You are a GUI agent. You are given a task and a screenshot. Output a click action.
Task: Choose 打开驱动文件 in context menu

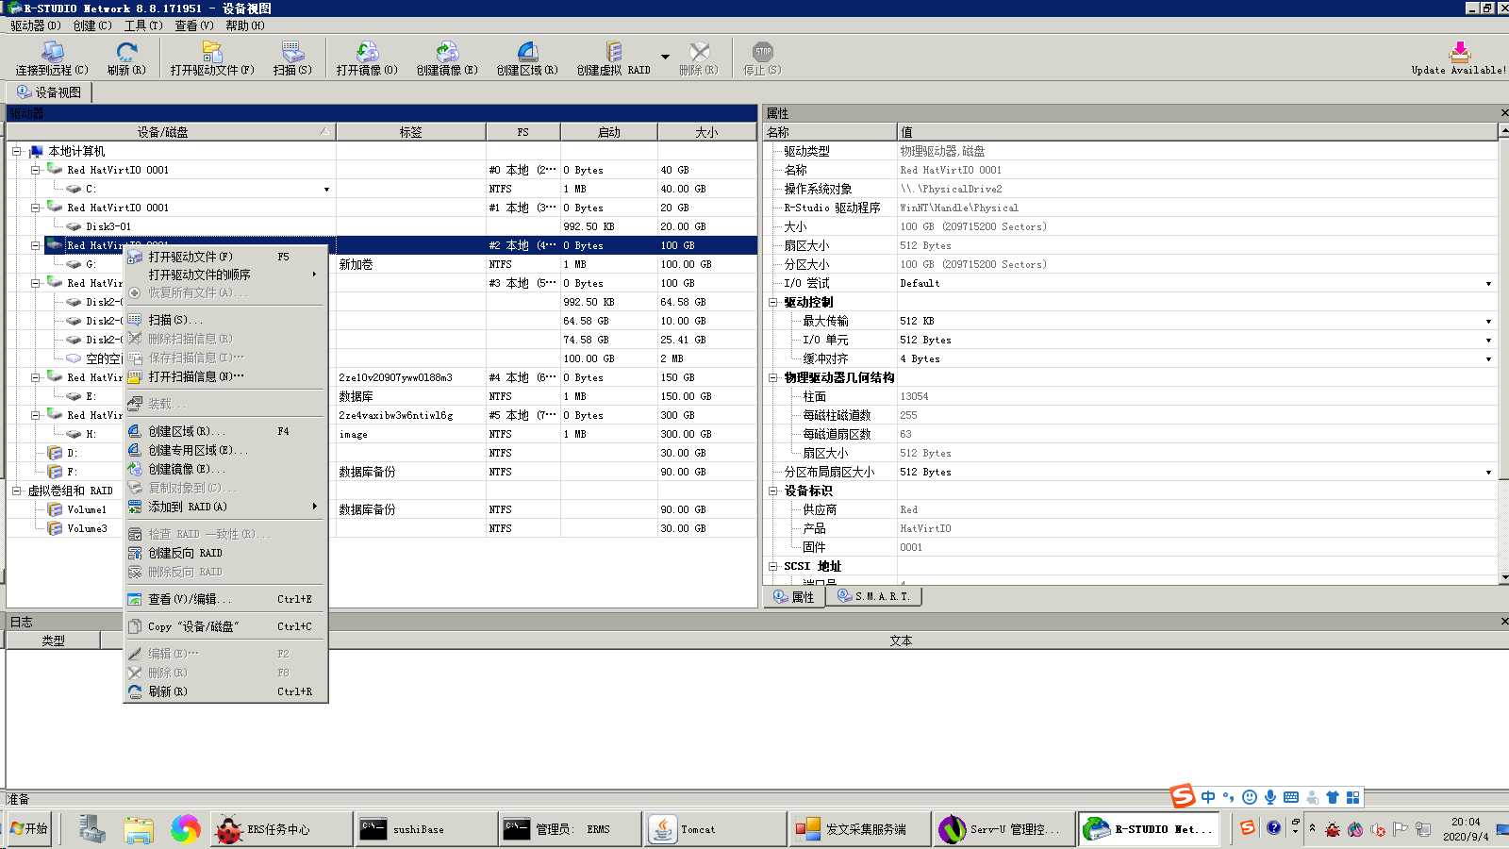click(x=226, y=257)
